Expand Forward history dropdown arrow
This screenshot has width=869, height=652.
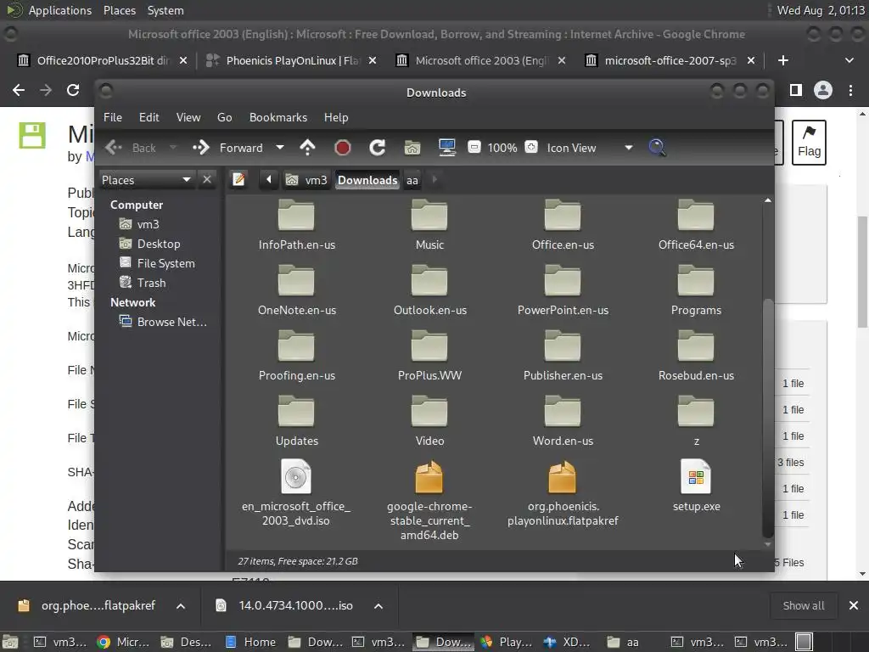click(280, 148)
